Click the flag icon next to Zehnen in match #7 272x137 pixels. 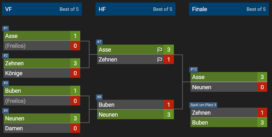[159, 60]
